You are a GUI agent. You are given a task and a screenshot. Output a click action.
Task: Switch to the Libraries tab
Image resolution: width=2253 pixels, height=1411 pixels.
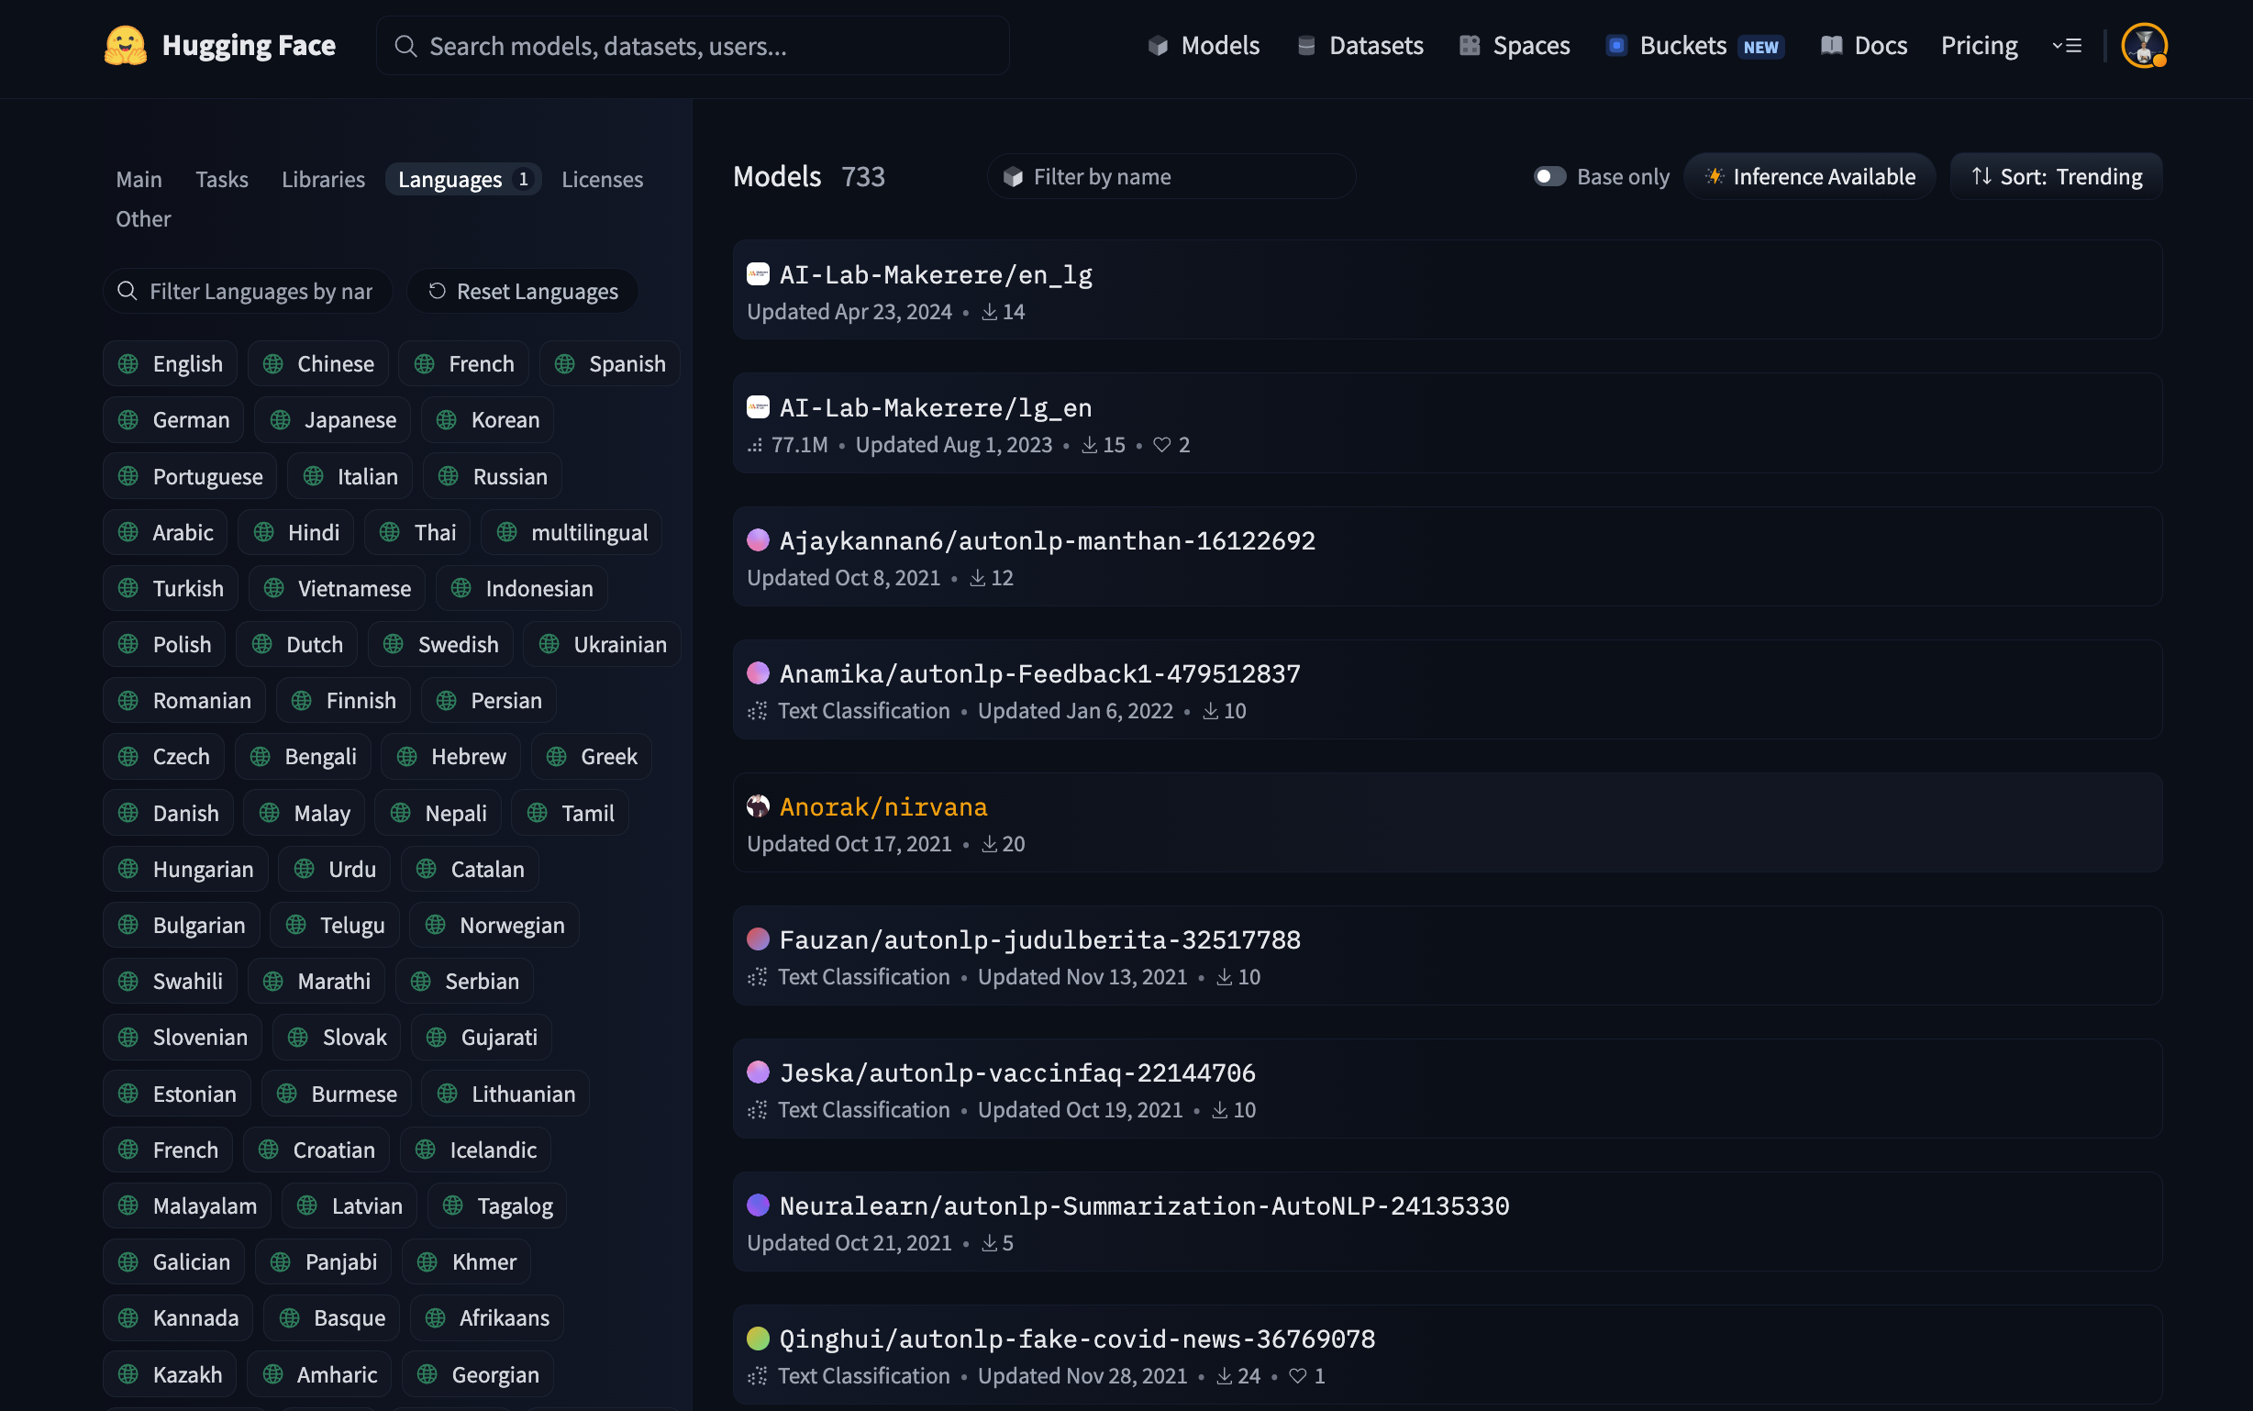(323, 179)
